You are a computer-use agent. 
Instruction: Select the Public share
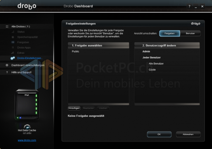pyautogui.click(x=75, y=52)
